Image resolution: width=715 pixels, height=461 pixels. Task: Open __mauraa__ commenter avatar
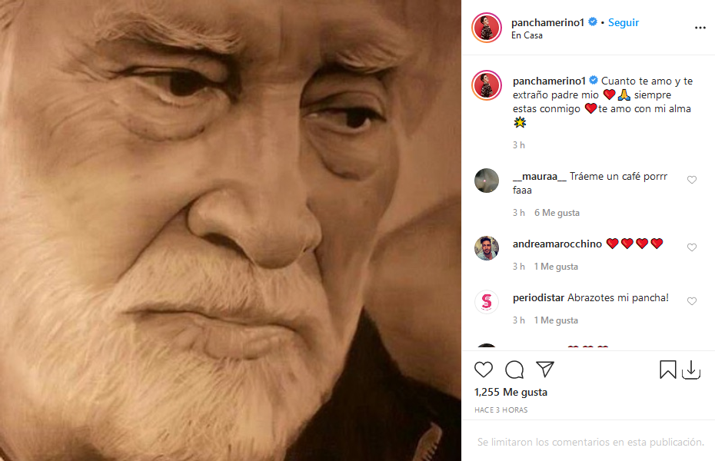tap(487, 180)
